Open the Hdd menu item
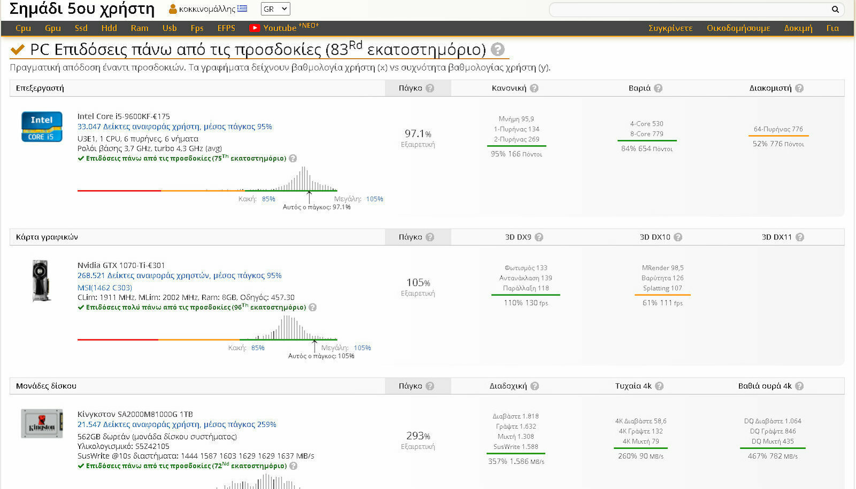The height and width of the screenshot is (489, 856). point(109,28)
